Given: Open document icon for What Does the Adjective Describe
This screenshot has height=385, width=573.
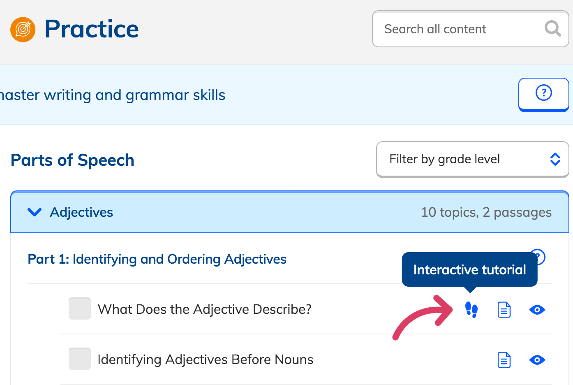Looking at the screenshot, I should pos(504,310).
